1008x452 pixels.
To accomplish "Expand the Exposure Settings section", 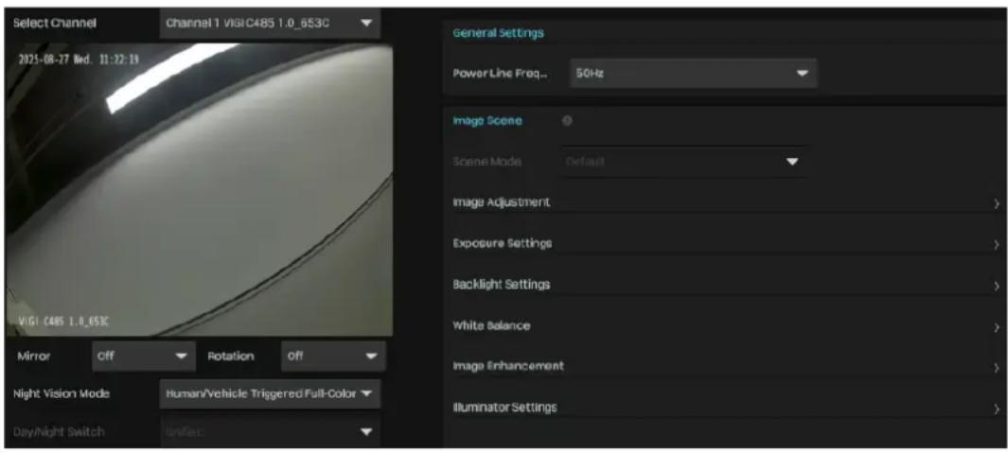I will (x=727, y=244).
